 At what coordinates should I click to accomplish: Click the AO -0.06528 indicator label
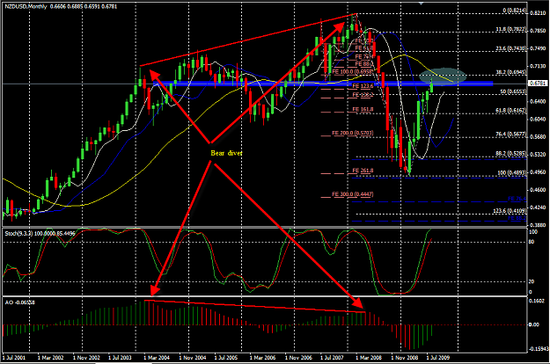[20, 302]
